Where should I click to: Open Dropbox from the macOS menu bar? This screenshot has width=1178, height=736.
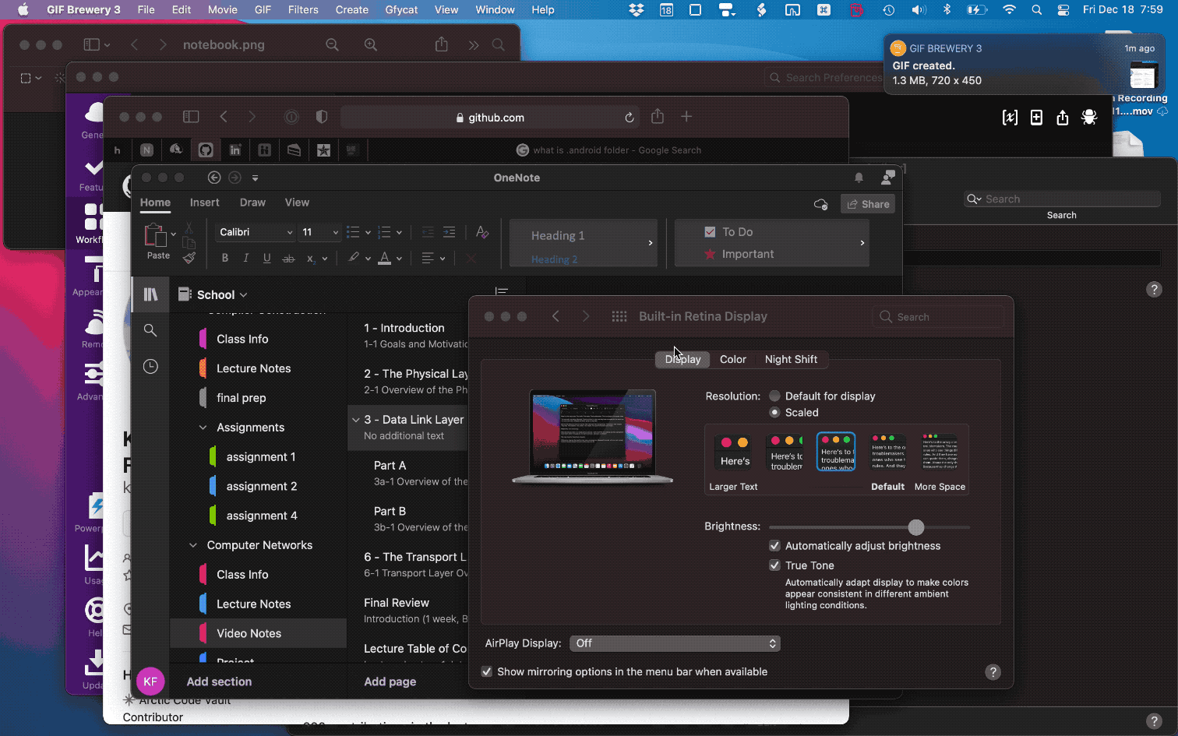tap(637, 10)
